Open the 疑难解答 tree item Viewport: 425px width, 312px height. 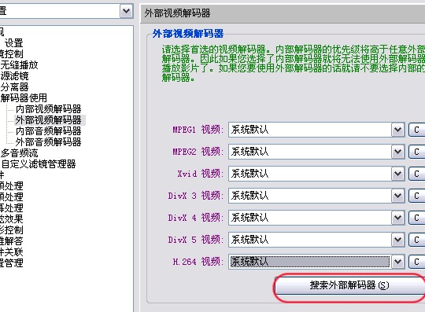point(12,240)
